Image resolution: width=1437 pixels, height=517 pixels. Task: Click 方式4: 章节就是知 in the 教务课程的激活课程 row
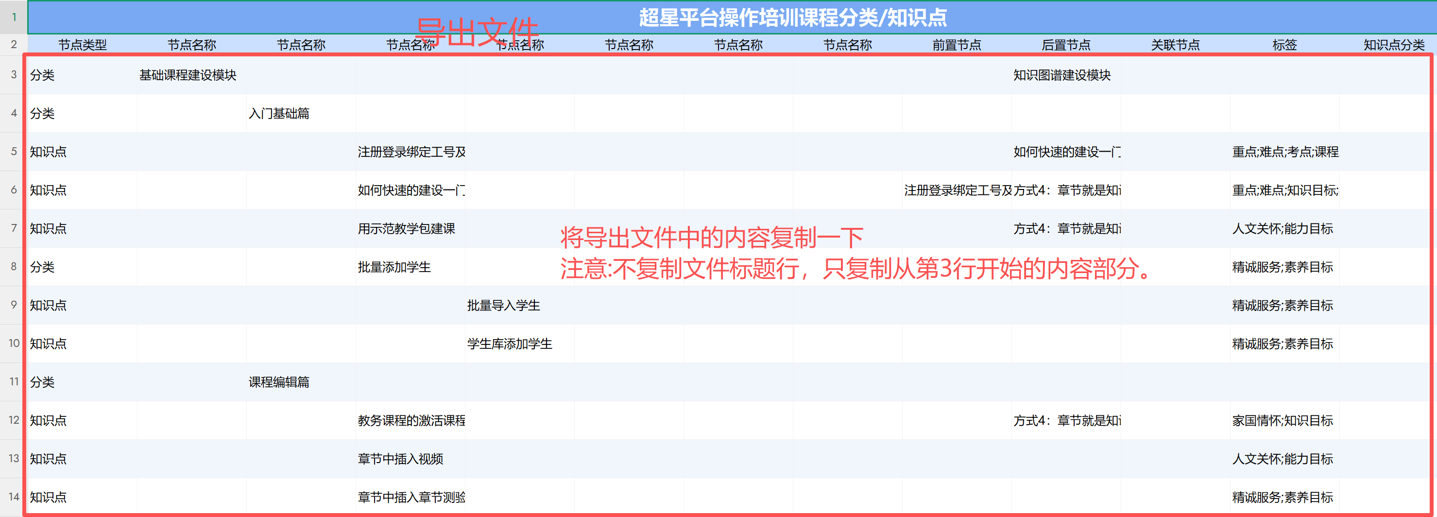coord(1067,420)
